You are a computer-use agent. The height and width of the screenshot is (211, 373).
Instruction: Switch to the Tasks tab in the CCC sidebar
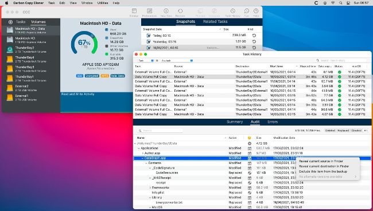click(x=21, y=22)
